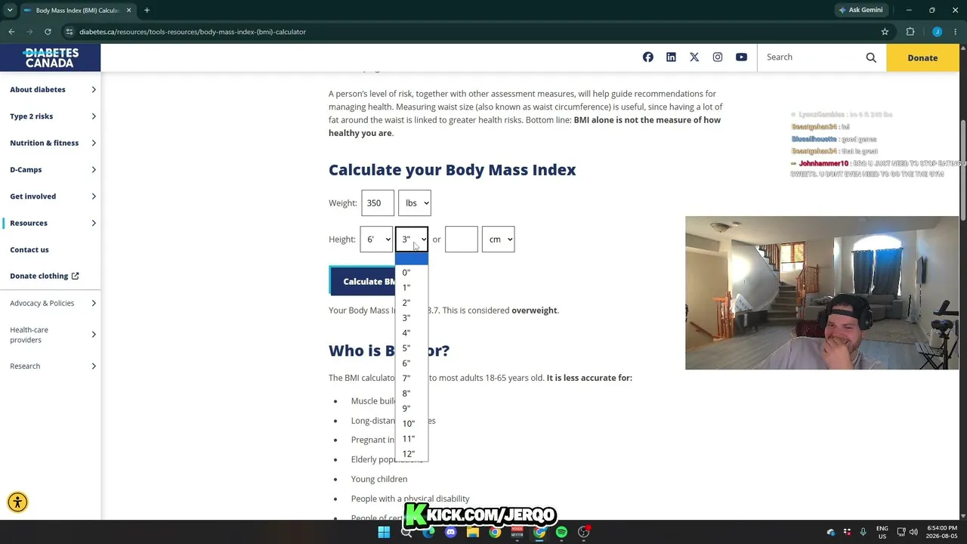Go back to the previous page

click(x=11, y=32)
